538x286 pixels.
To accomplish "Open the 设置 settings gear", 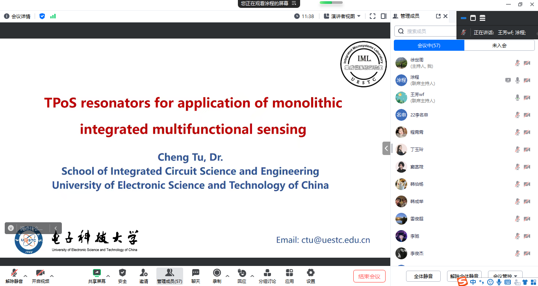I will tap(311, 273).
